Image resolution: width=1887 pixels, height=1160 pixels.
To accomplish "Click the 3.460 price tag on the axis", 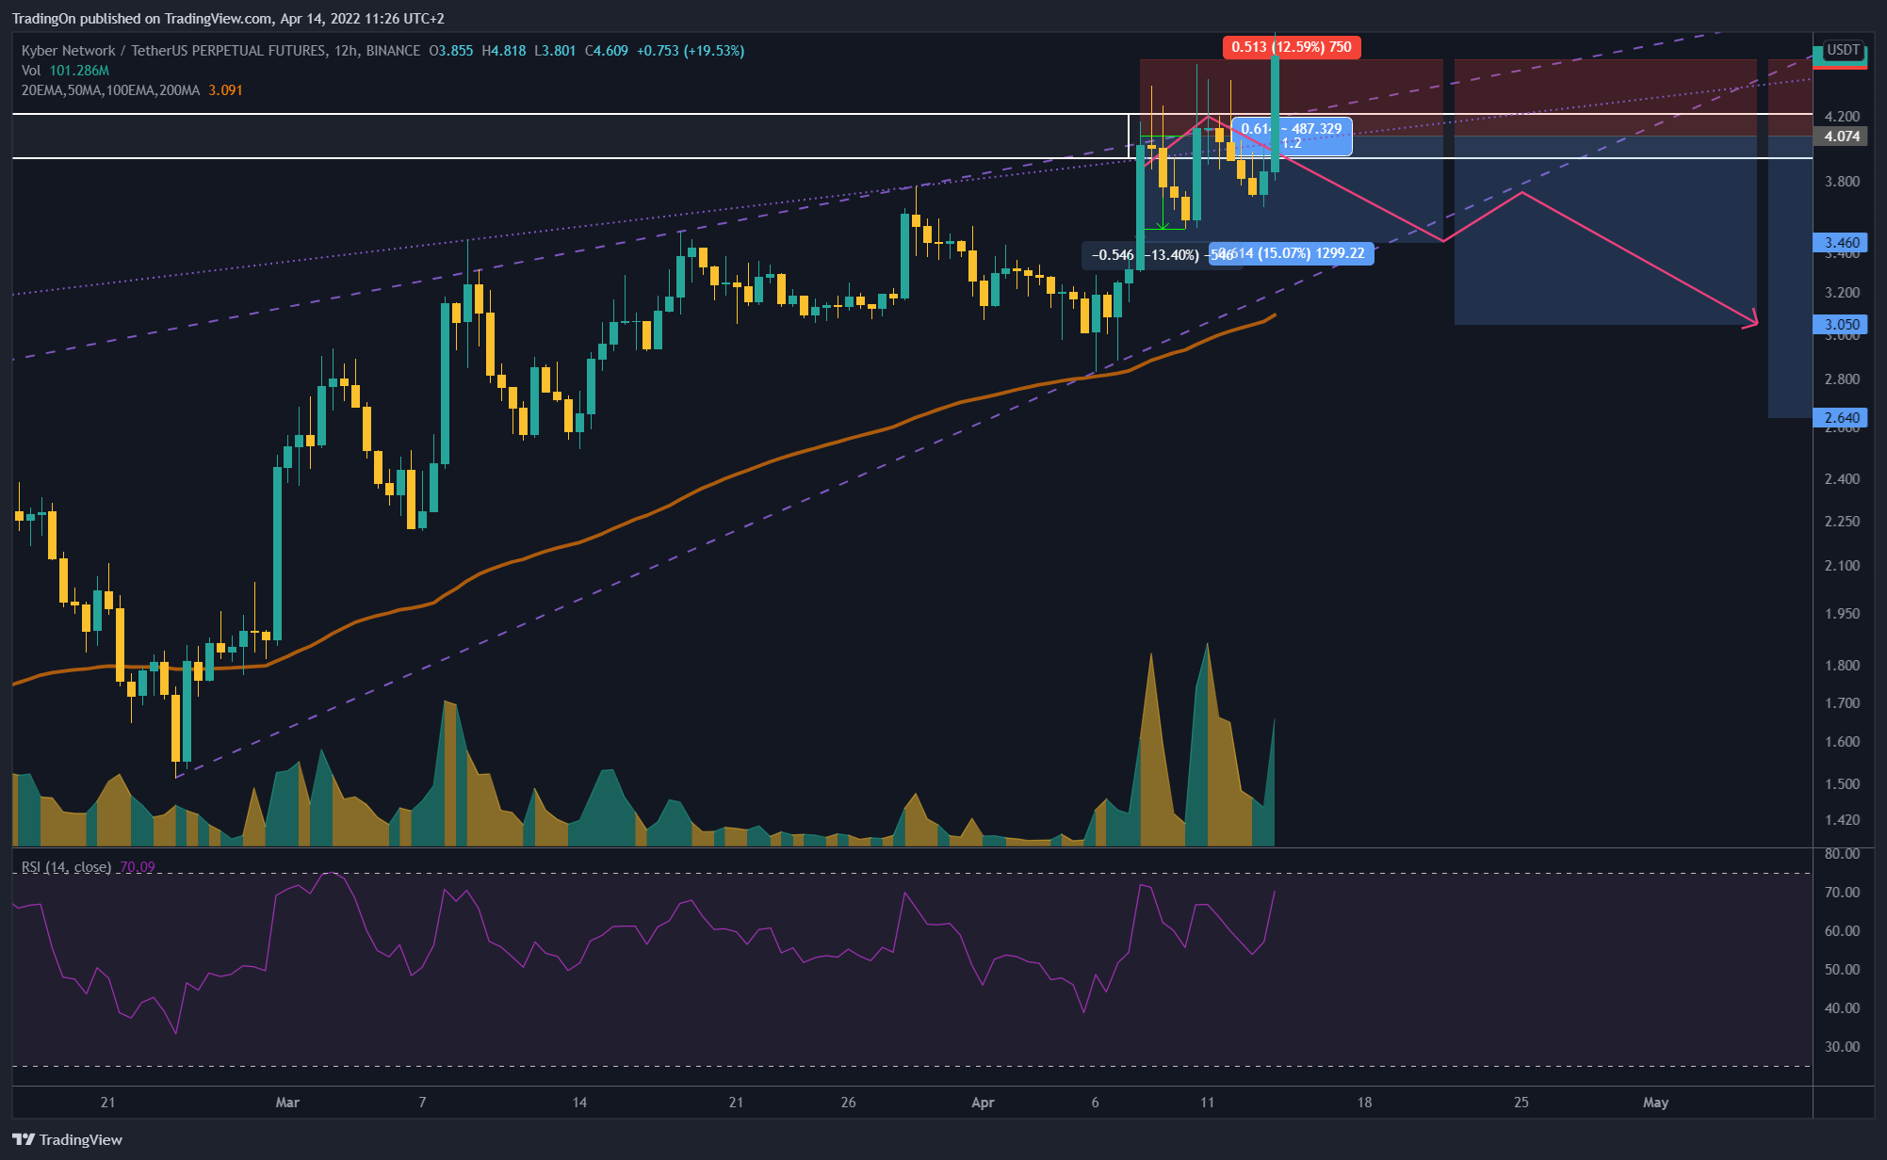I will point(1842,243).
